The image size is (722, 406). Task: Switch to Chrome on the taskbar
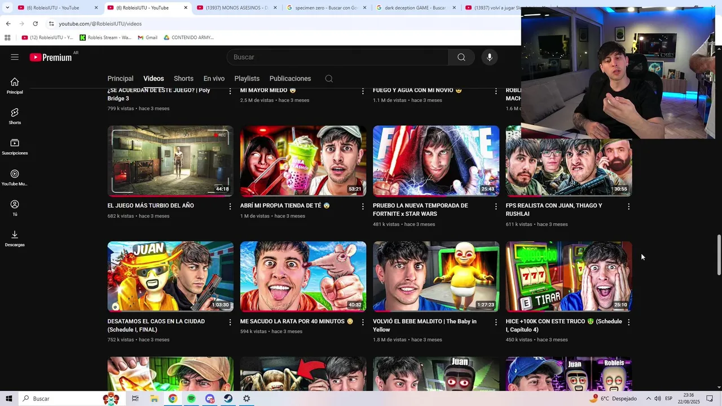point(173,399)
